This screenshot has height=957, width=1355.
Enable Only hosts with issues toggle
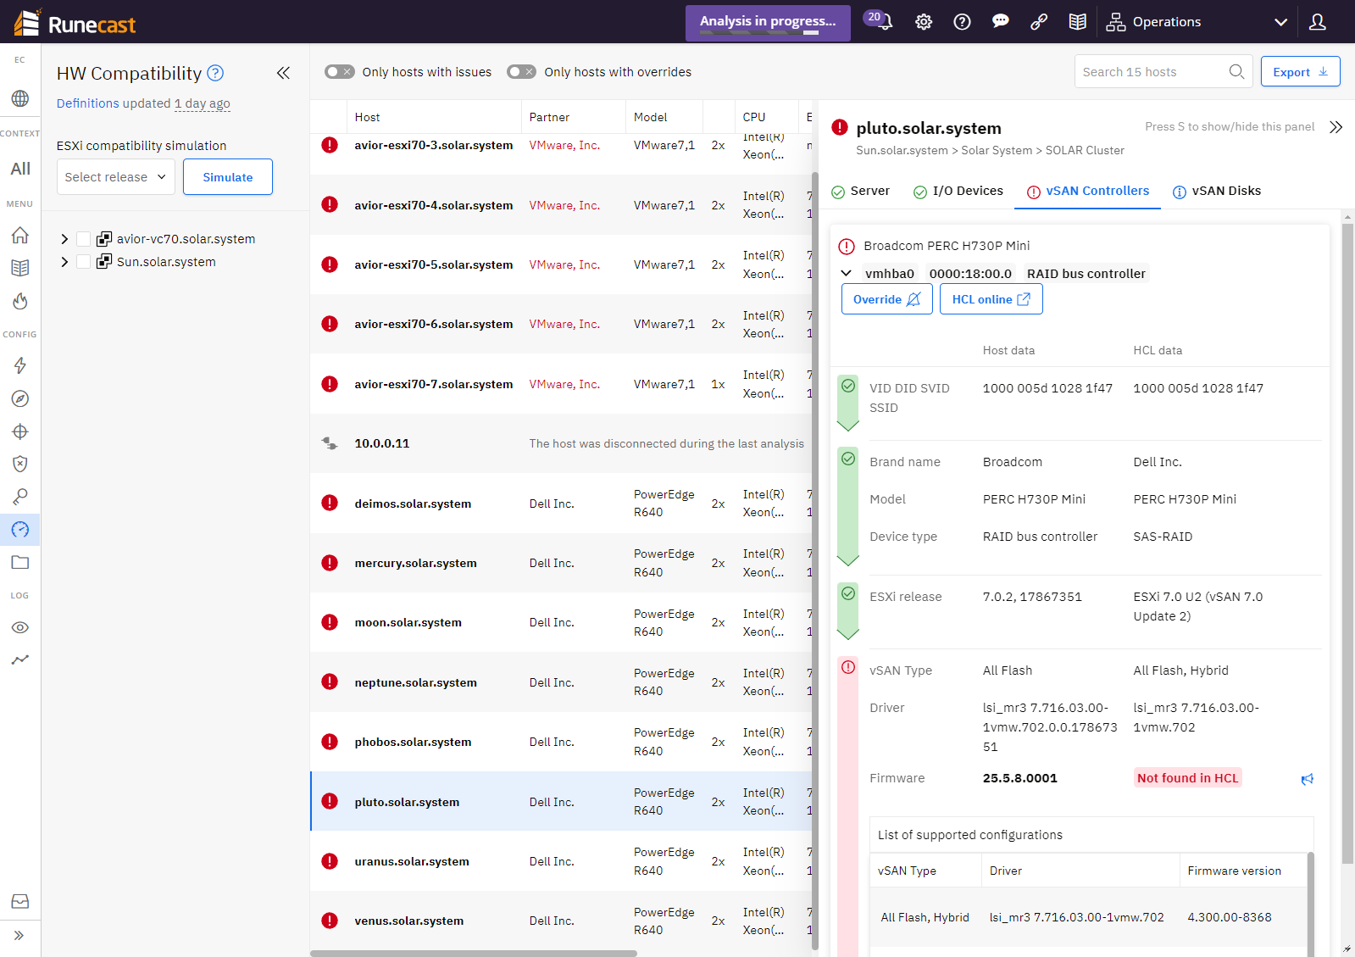[x=339, y=72]
